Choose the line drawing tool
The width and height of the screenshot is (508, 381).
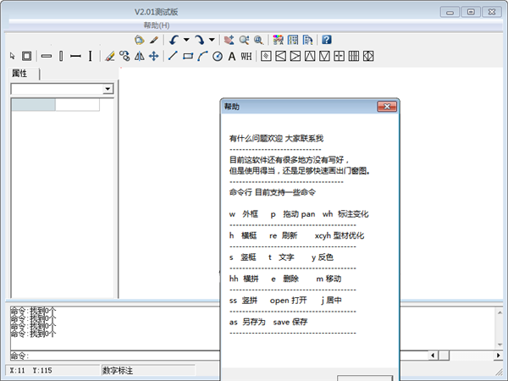point(174,56)
